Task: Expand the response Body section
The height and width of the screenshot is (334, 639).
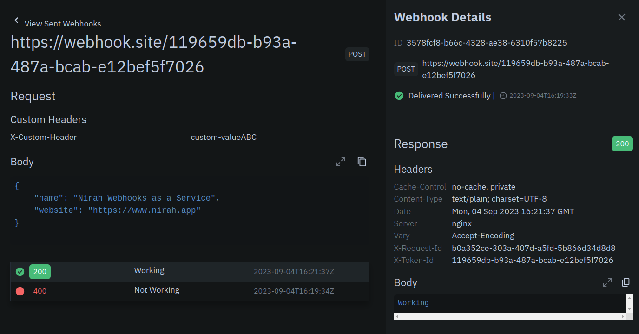Action: [607, 282]
